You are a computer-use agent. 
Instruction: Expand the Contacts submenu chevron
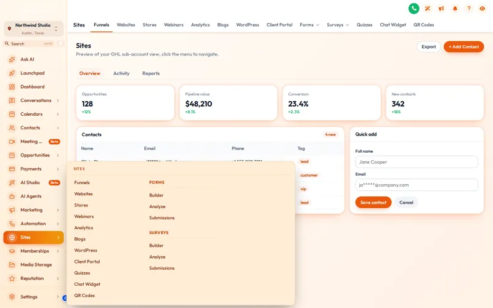58,128
